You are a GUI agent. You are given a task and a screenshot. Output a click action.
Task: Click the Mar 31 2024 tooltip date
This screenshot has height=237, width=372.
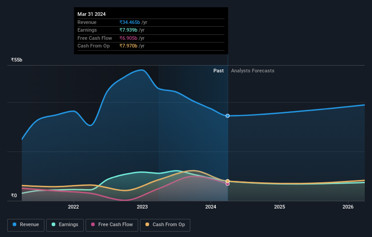pos(92,14)
